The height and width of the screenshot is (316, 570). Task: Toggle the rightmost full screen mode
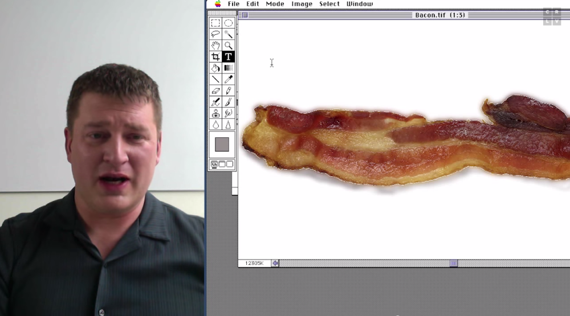(x=229, y=165)
